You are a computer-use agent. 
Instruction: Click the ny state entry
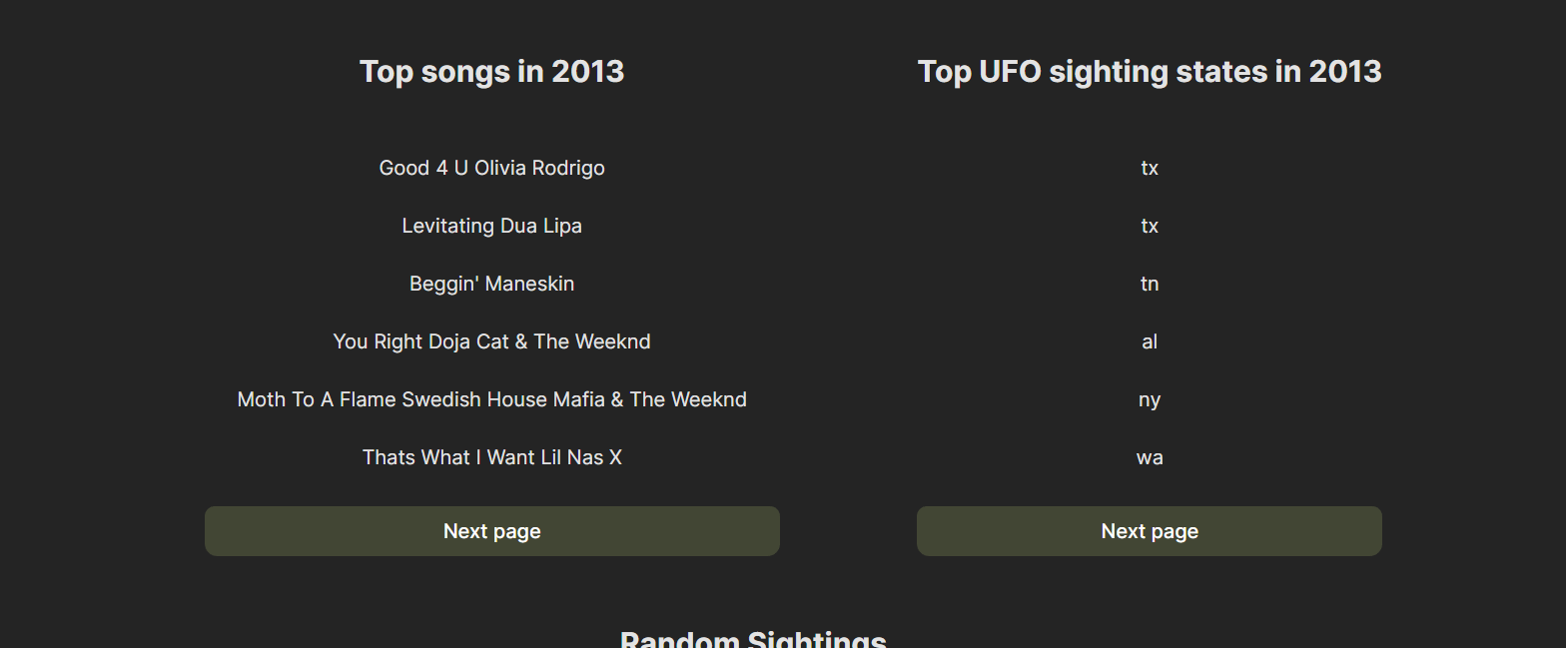(x=1149, y=398)
